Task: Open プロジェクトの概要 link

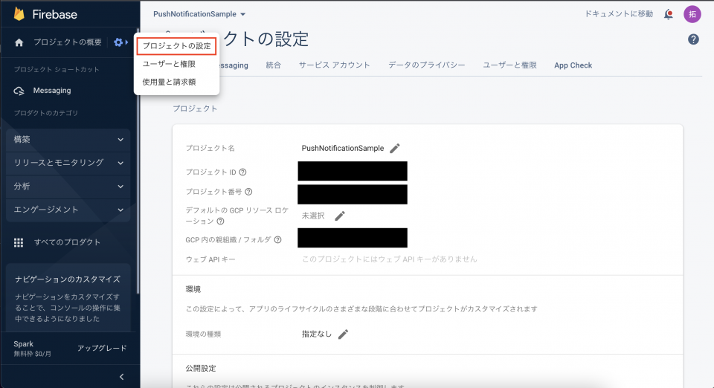Action: pyautogui.click(x=68, y=42)
